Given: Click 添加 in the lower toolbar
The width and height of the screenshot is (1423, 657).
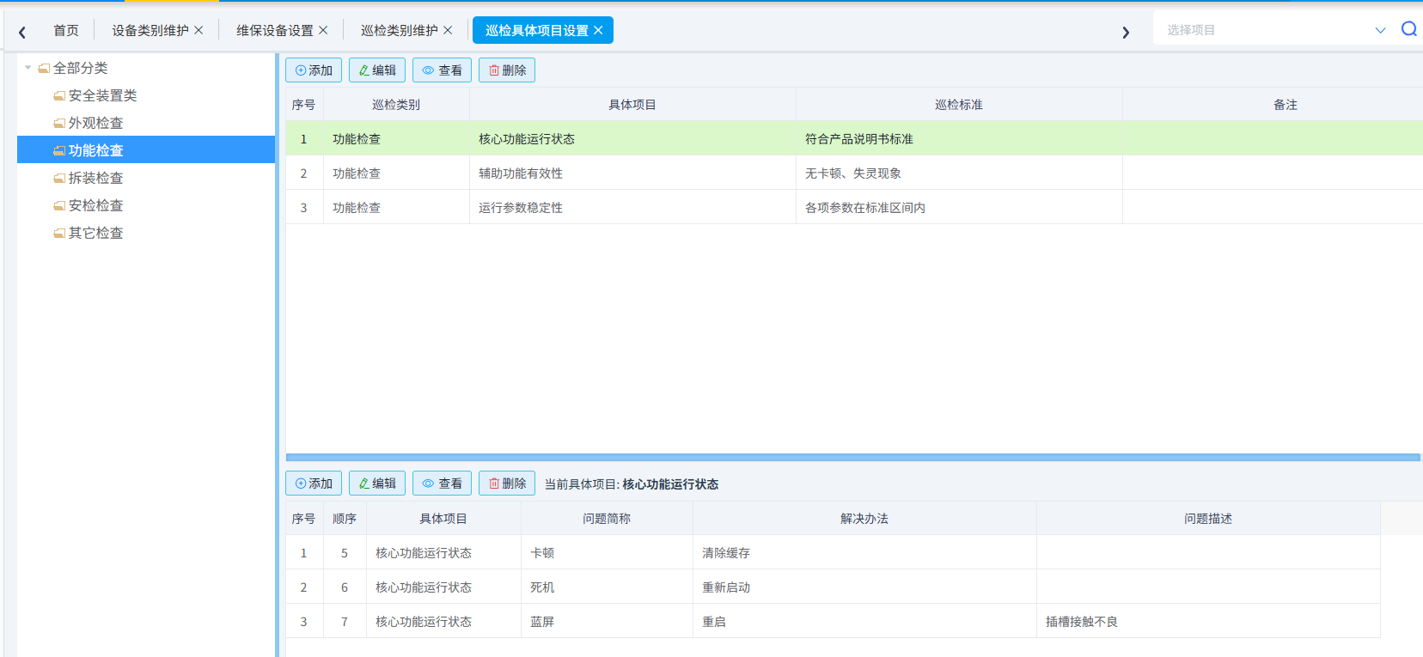Looking at the screenshot, I should coord(314,484).
